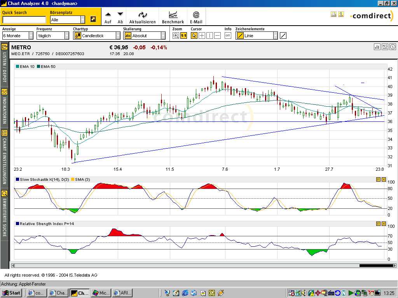Click the Aktualisieren refresh icon
Image resolution: width=398 pixels, height=298 pixels.
click(x=142, y=15)
